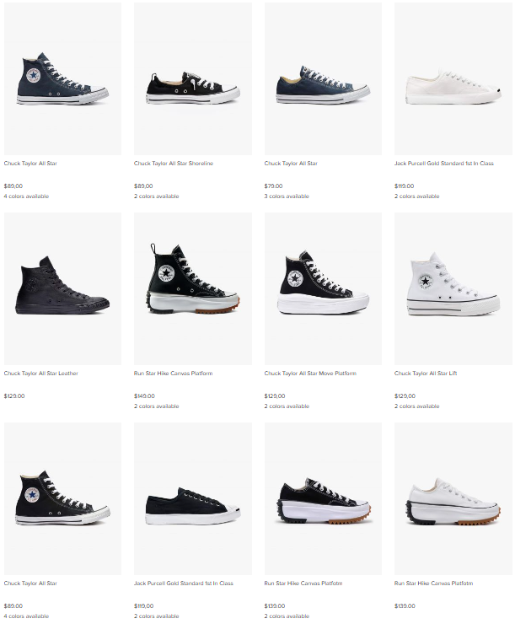Show the 3 colors available for $79 Chuck Taylor
515x624 pixels.
287,196
